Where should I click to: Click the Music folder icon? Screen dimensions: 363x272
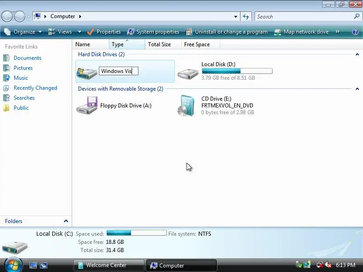click(6, 78)
